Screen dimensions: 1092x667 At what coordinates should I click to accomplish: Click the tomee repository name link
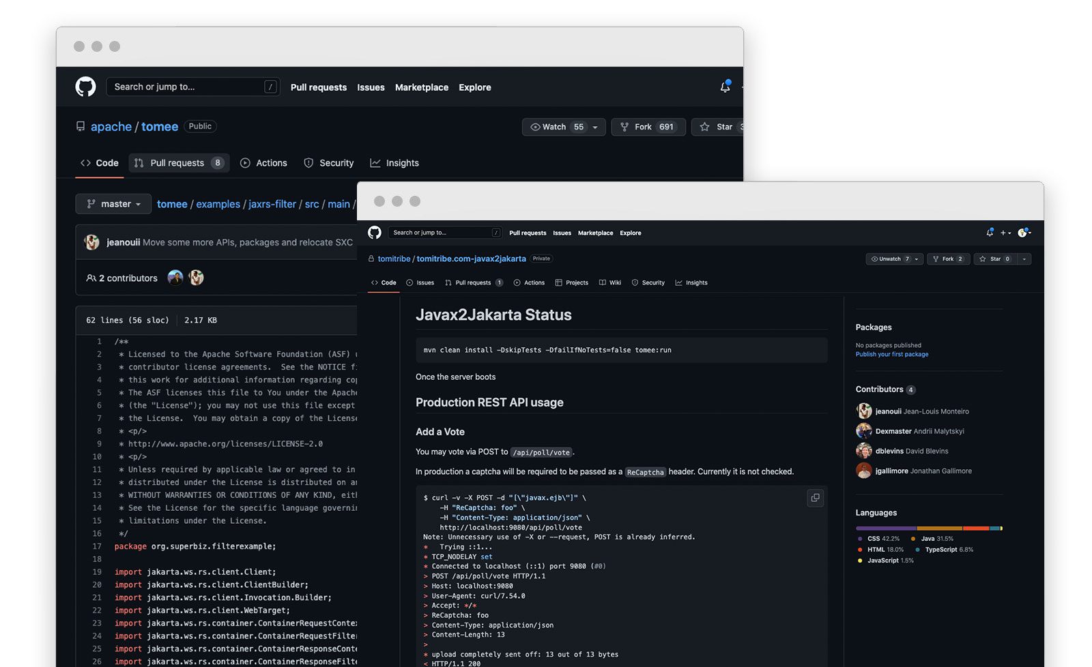tap(160, 127)
